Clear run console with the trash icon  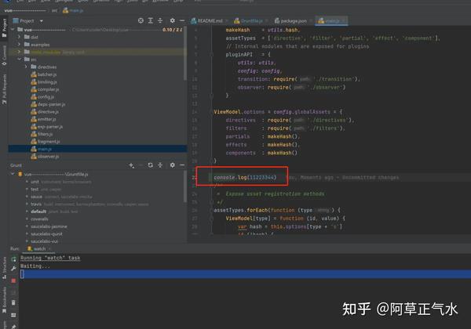click(13, 302)
